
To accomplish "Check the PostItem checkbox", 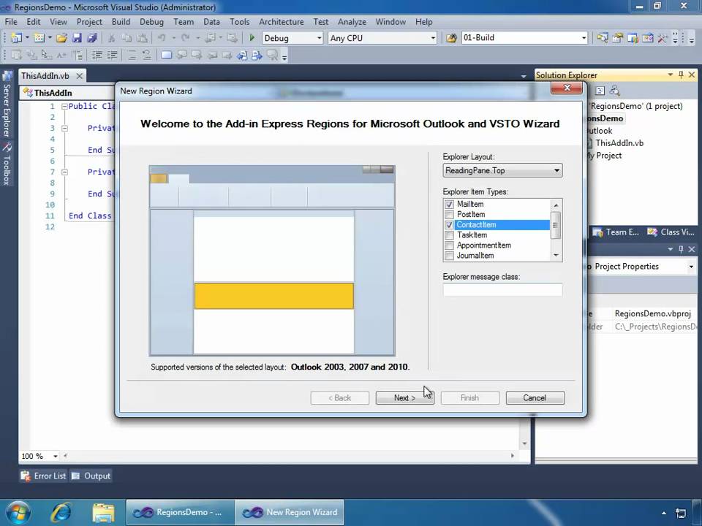I will (449, 214).
